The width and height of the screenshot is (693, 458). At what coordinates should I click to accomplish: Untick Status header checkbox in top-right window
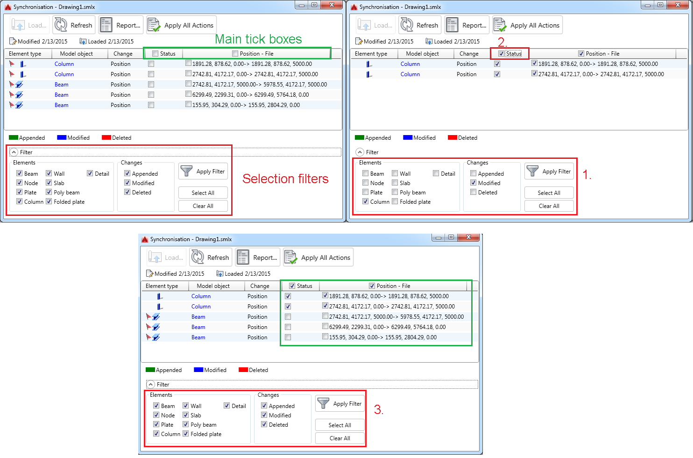point(502,54)
